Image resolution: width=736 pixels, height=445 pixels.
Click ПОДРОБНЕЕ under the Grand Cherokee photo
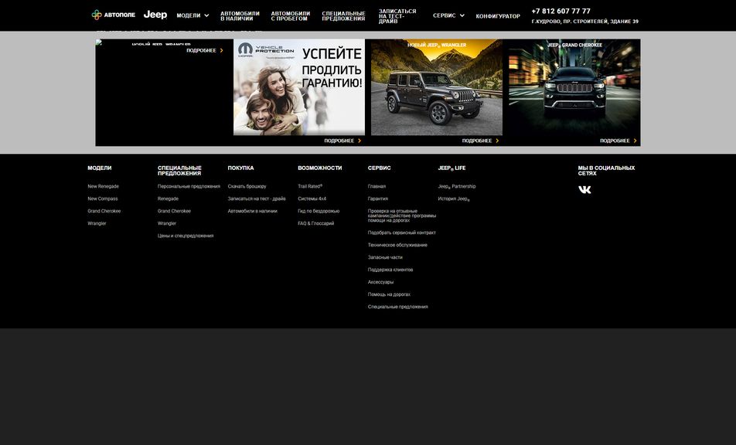(x=618, y=141)
